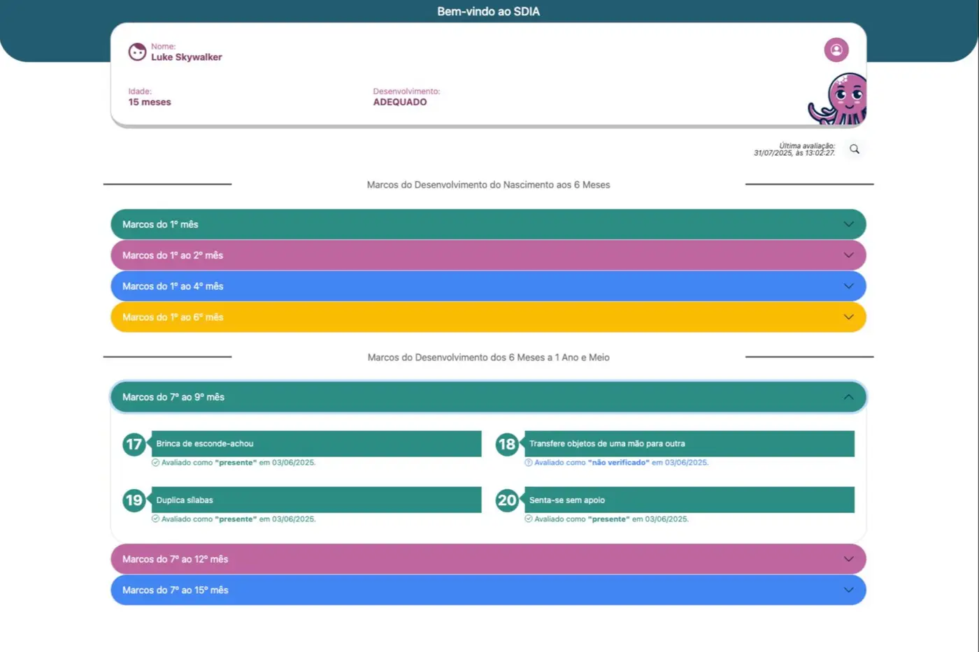979x652 pixels.
Task: Select milestone number 18 badge
Action: pyautogui.click(x=506, y=444)
